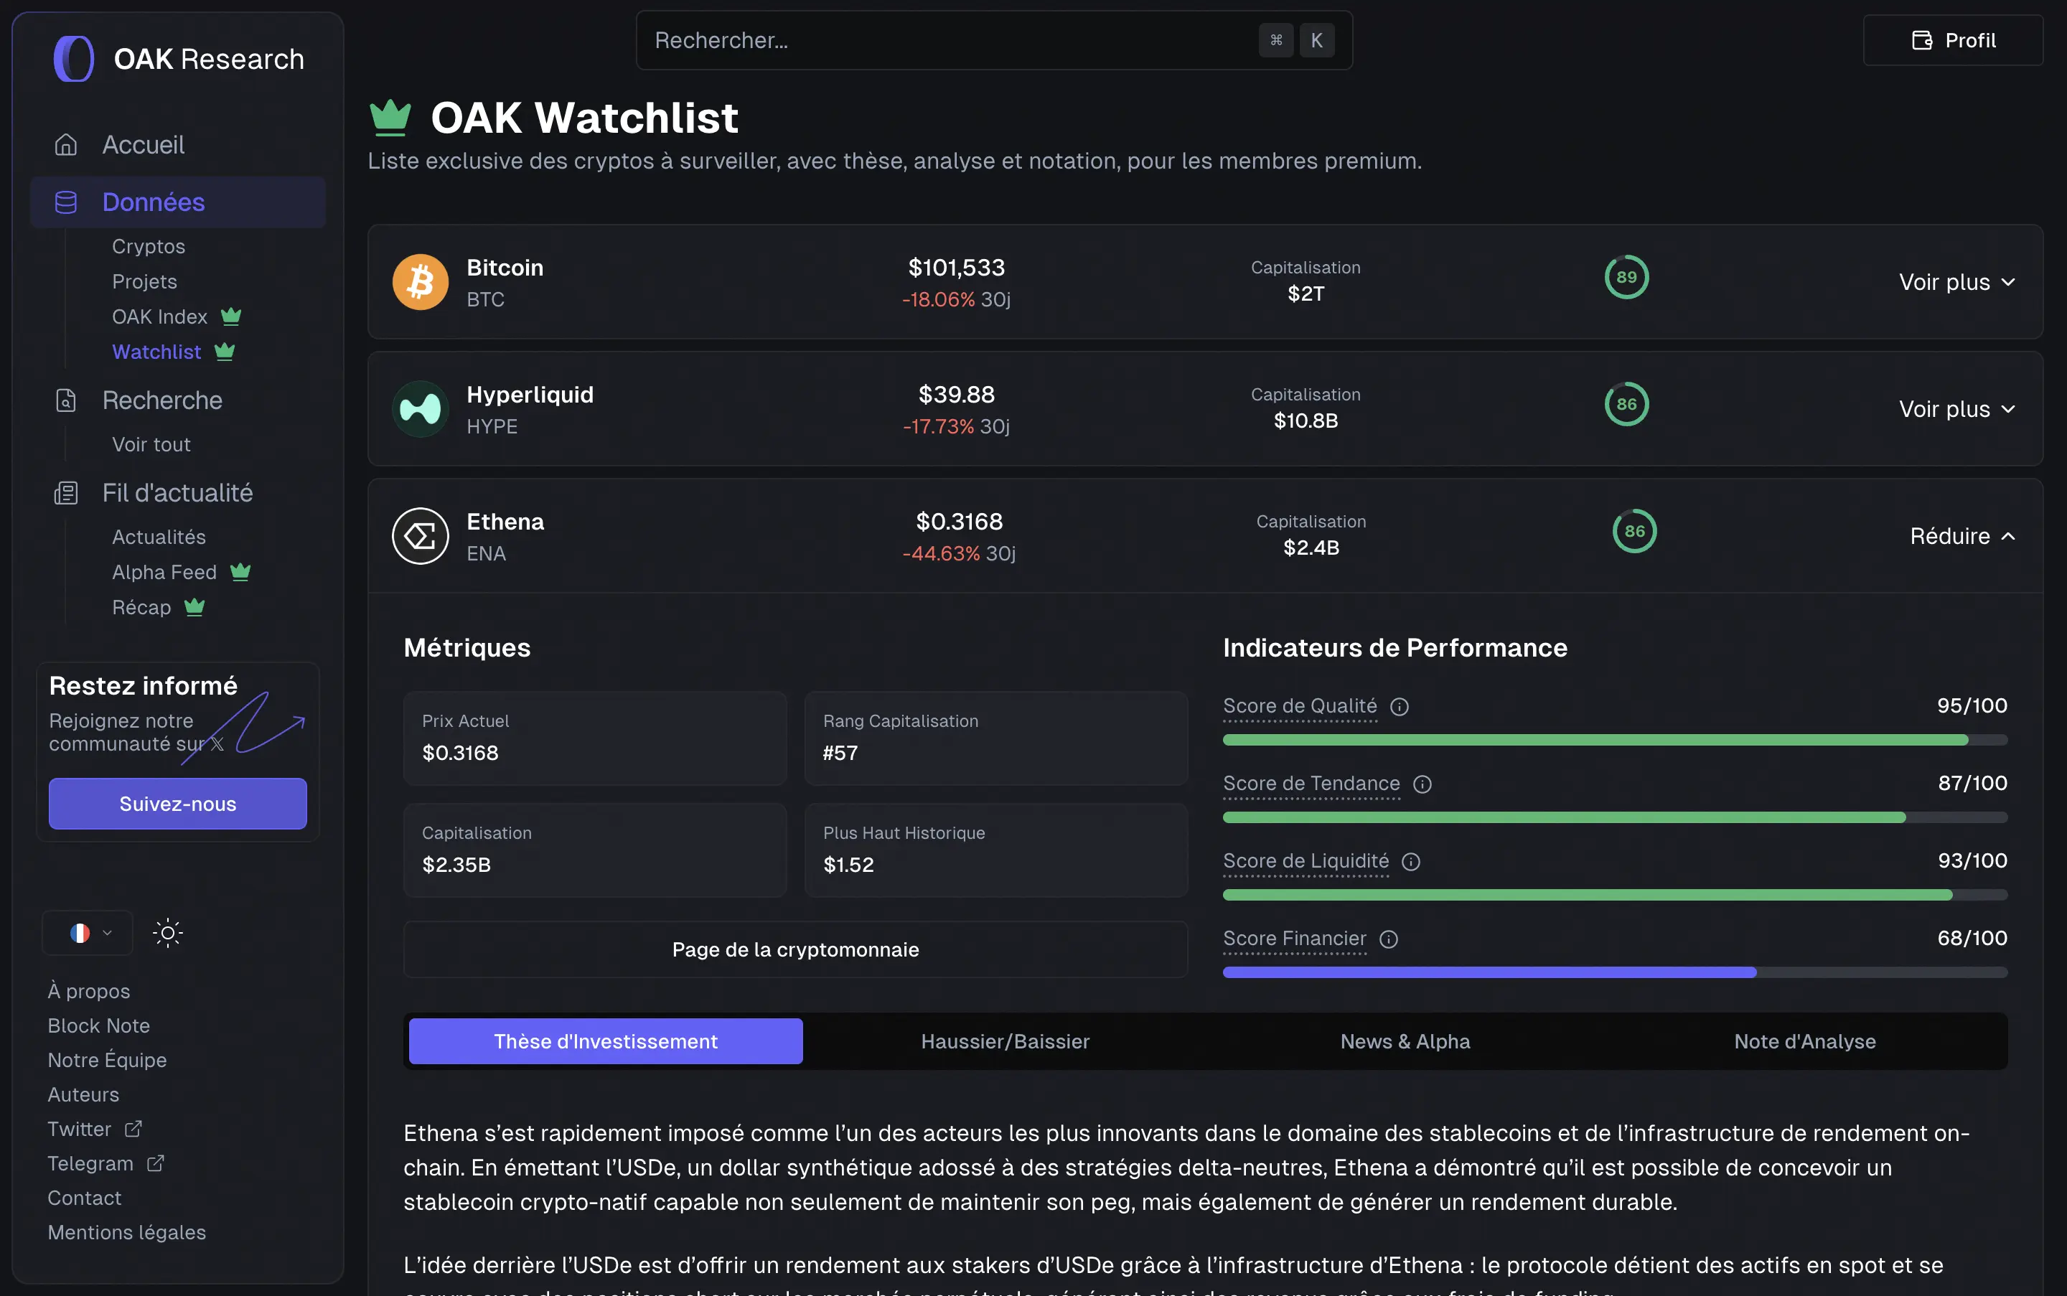Open the Score de Qualité info icon
Image resolution: width=2067 pixels, height=1296 pixels.
1401,706
